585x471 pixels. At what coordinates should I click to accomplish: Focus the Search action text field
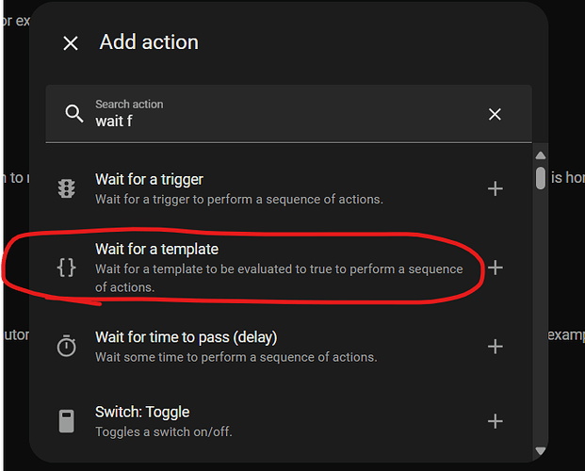click(x=283, y=122)
